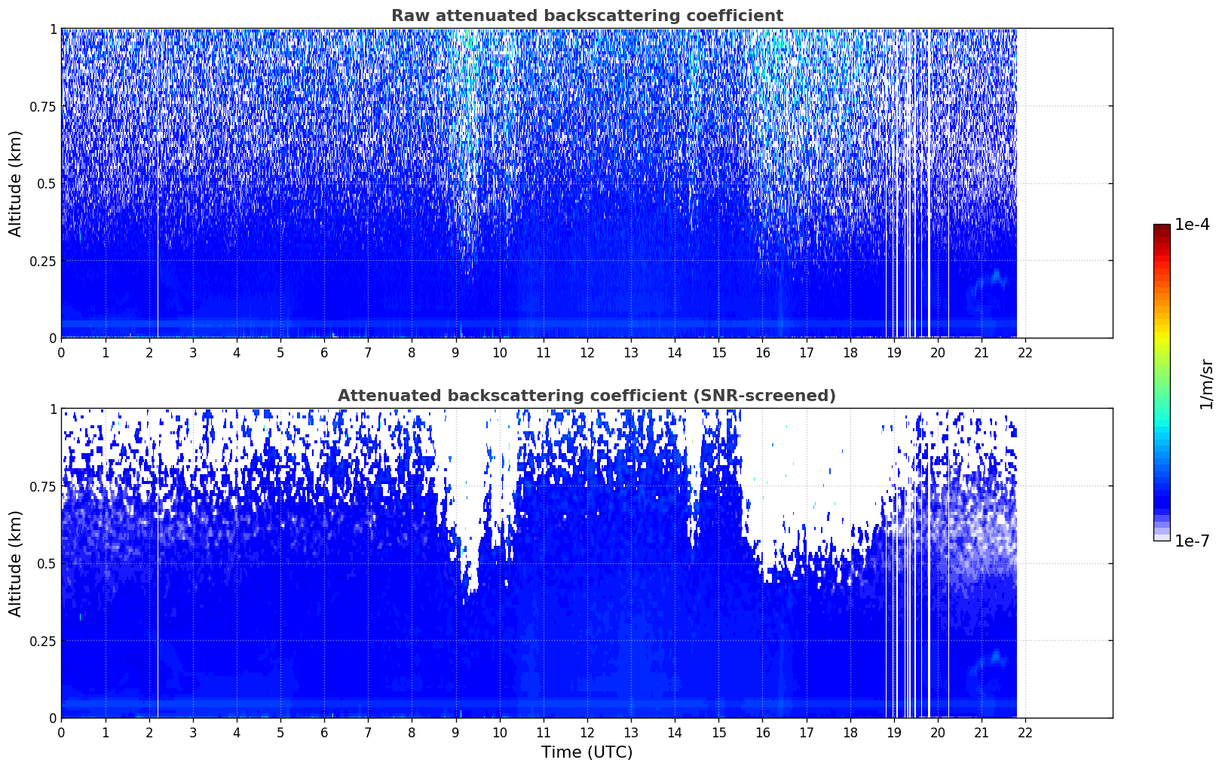Click hour '22' tick on top plot
Screen dimensions: 1222x769
pos(1025,352)
